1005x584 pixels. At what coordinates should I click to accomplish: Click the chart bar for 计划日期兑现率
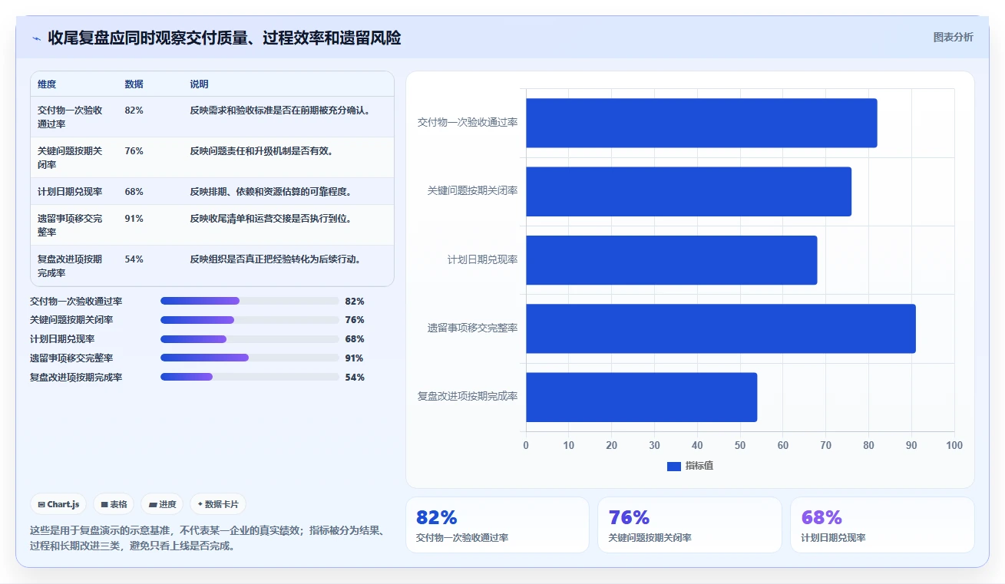[x=671, y=259]
